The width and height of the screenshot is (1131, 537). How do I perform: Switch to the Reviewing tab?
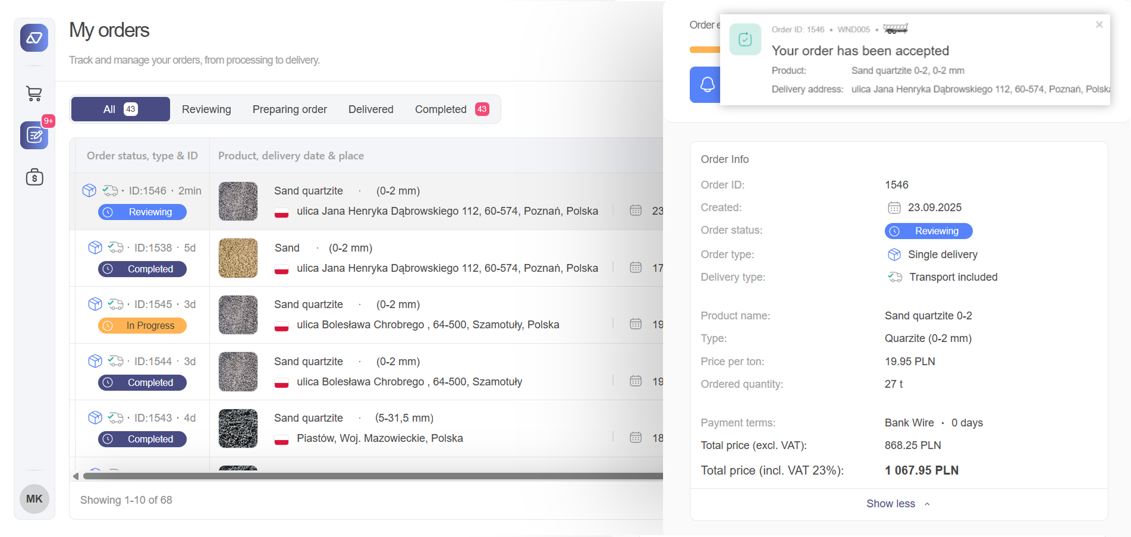[x=206, y=109]
